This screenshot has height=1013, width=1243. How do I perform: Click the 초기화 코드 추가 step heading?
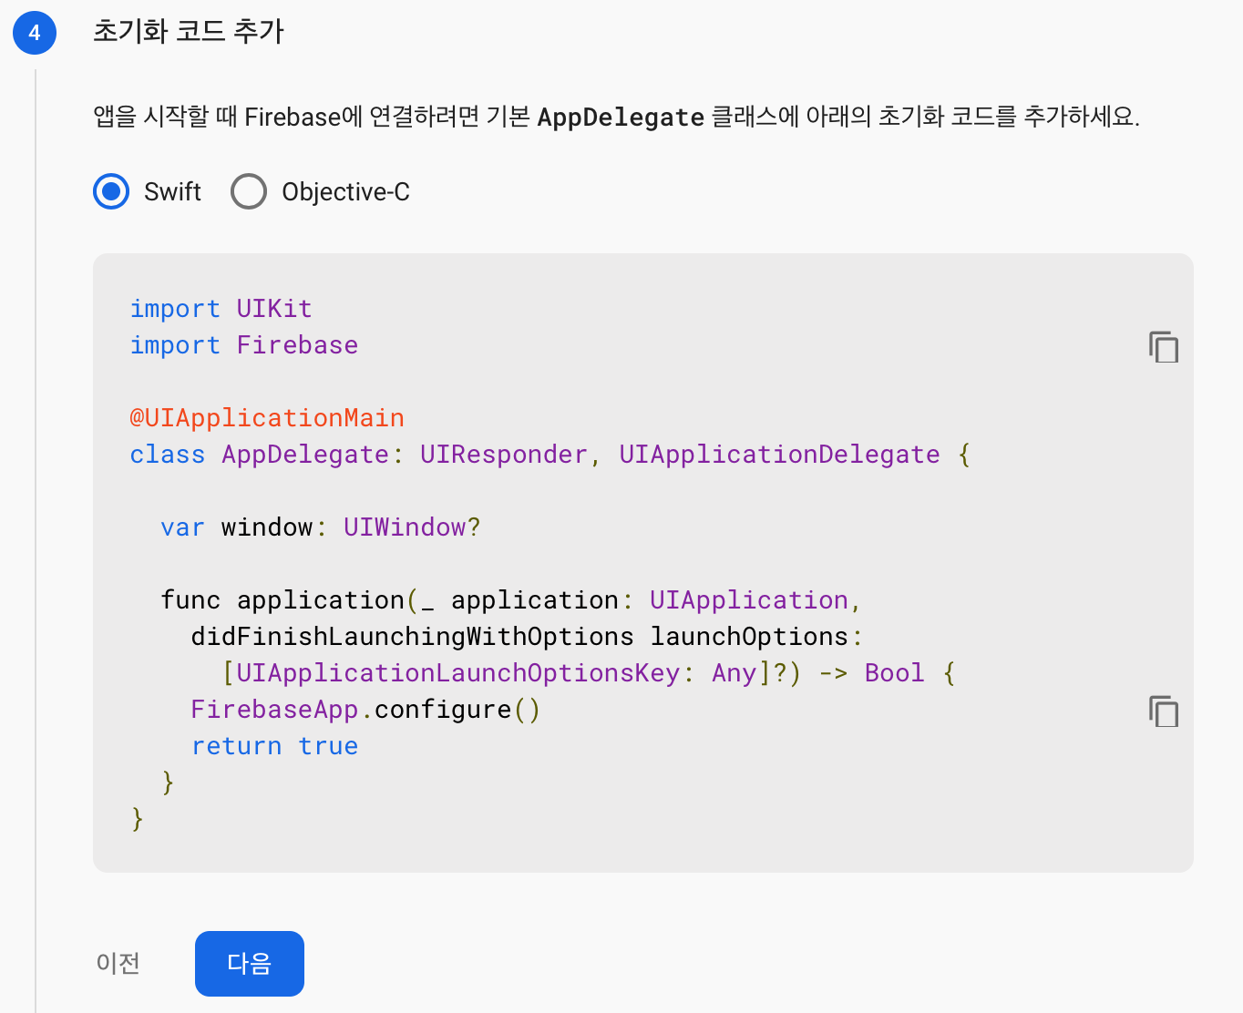[x=189, y=32]
